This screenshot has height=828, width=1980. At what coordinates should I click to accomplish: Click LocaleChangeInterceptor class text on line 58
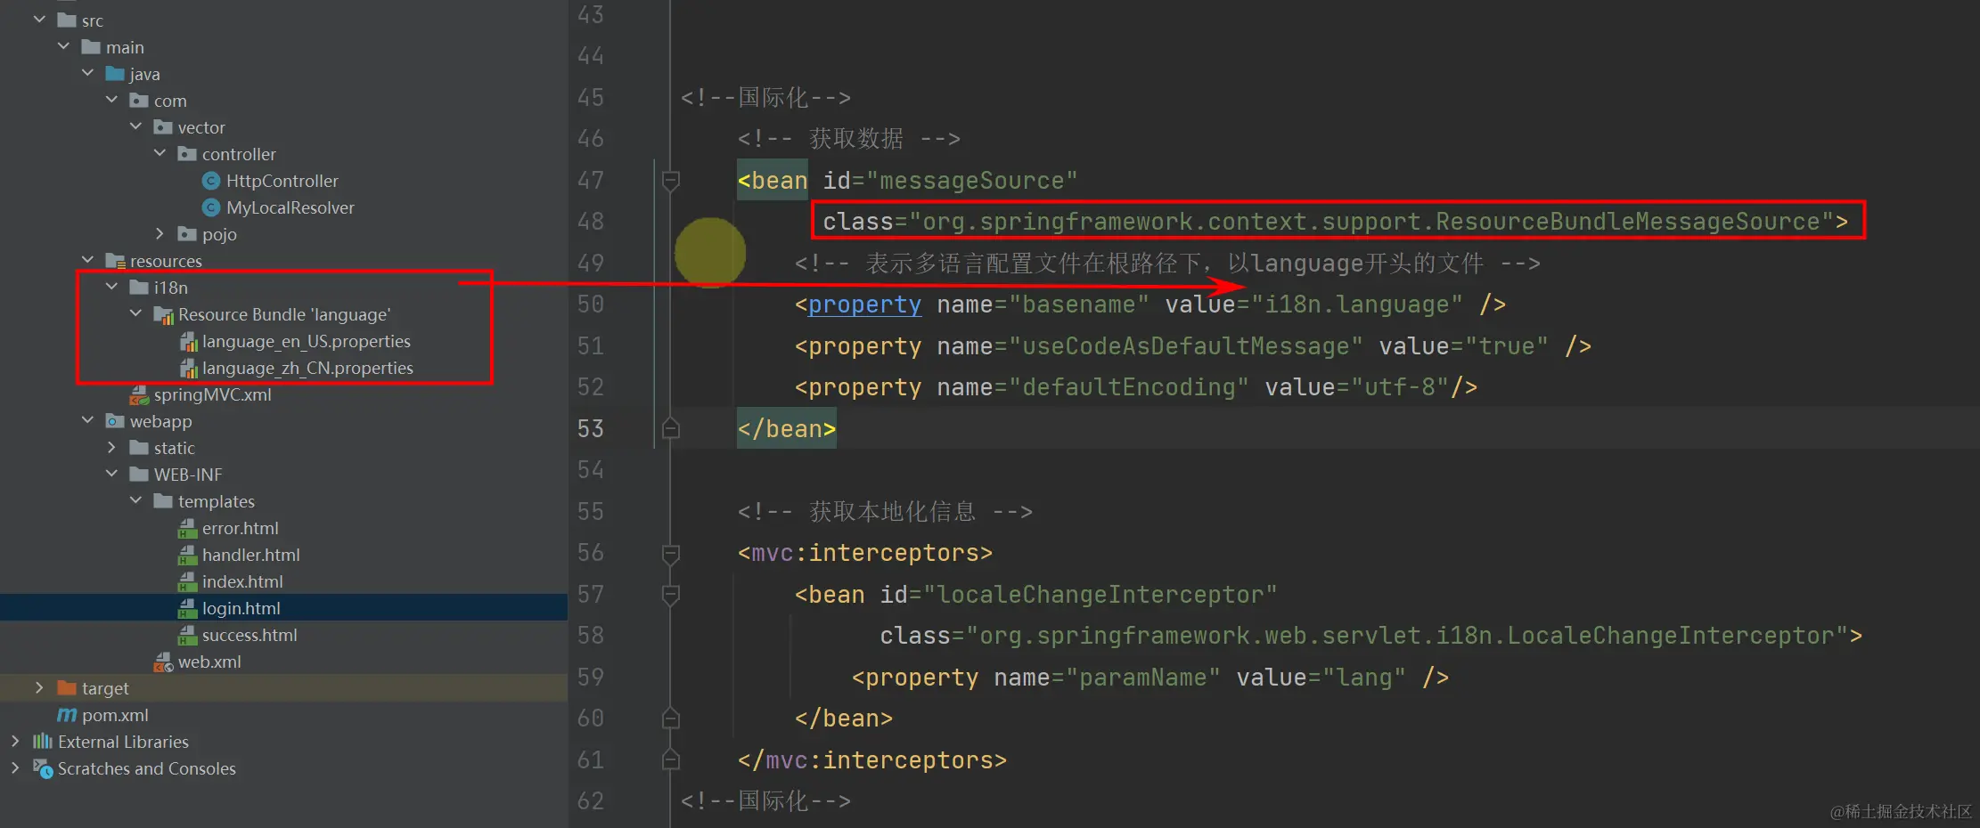click(1671, 636)
